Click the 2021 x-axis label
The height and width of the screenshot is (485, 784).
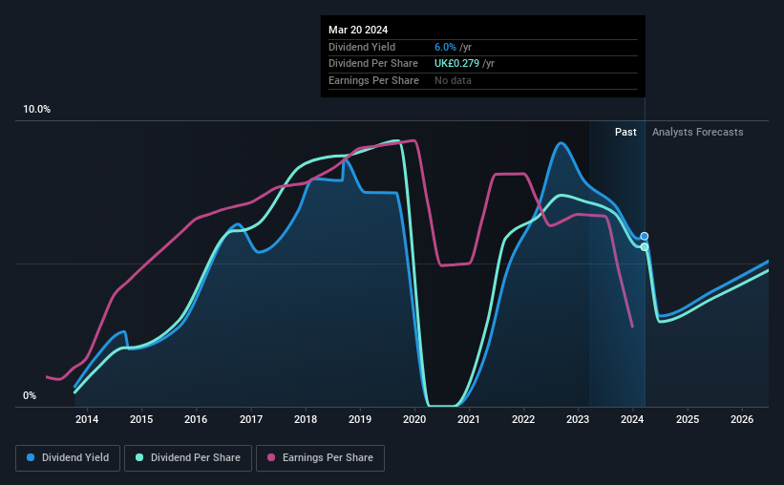[x=469, y=419]
